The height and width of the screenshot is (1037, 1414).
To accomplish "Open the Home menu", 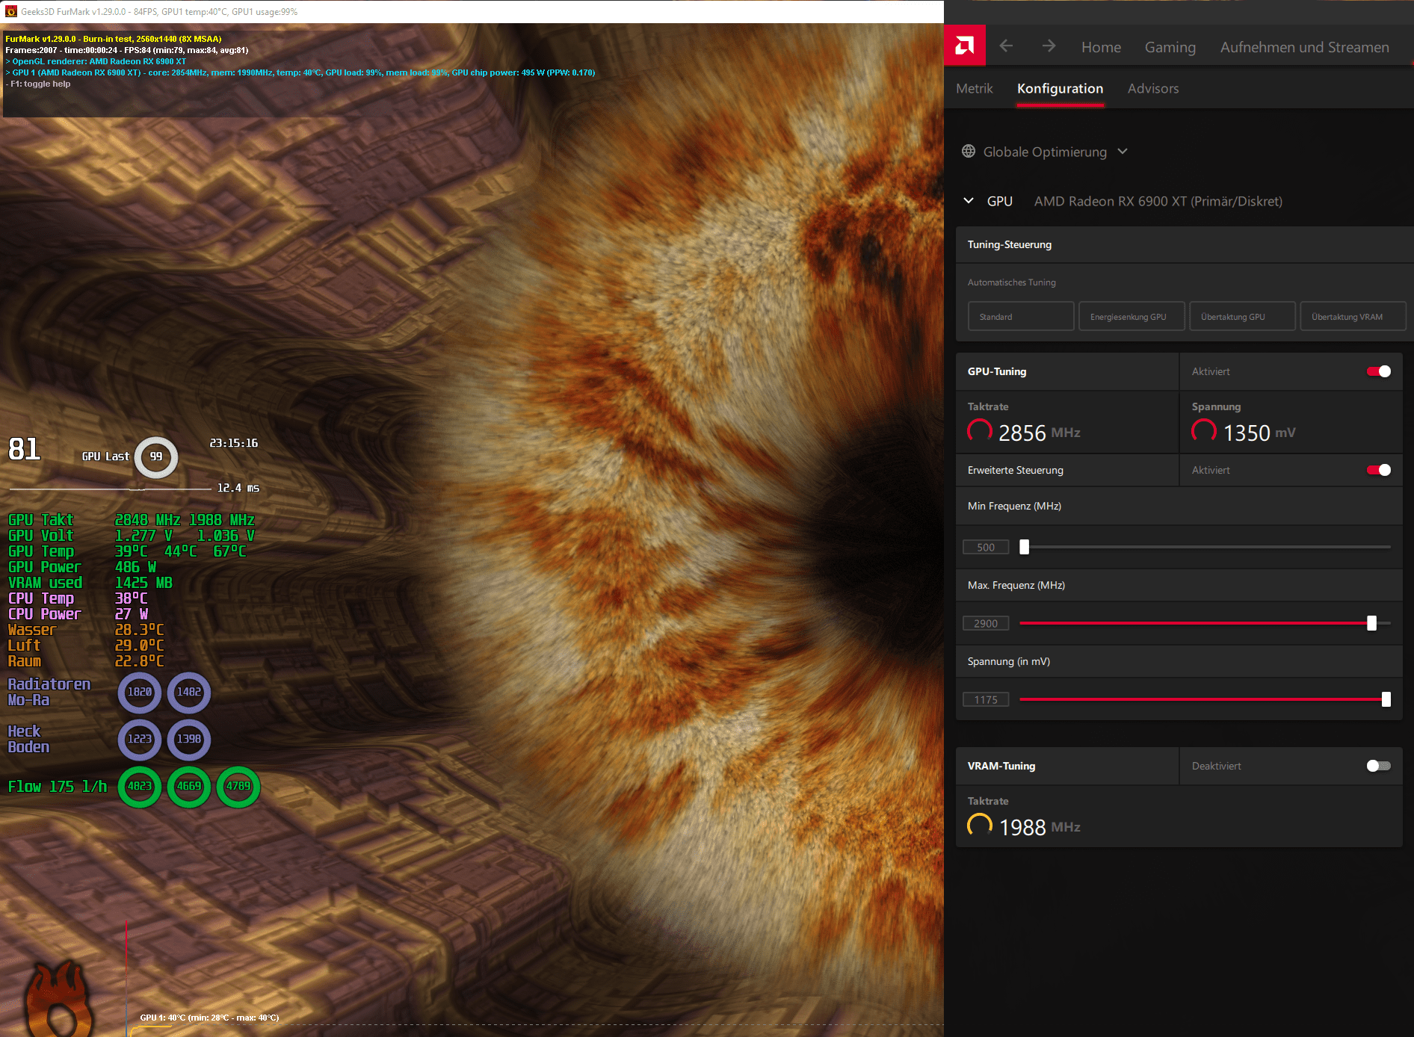I will pyautogui.click(x=1101, y=47).
